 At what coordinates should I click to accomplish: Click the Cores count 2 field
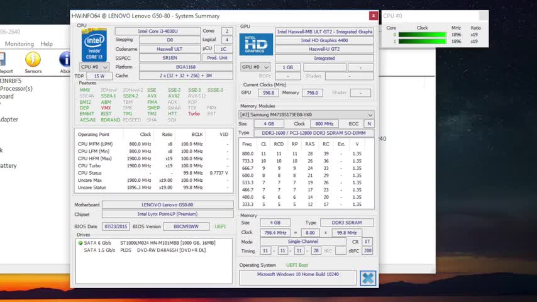pyautogui.click(x=227, y=31)
